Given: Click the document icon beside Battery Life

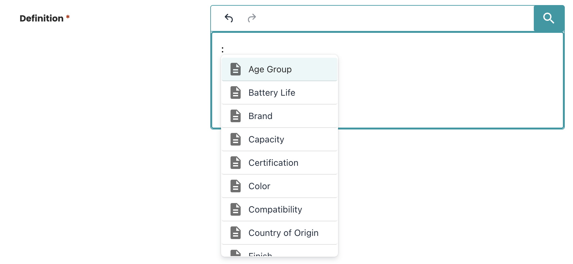Looking at the screenshot, I should tap(236, 93).
